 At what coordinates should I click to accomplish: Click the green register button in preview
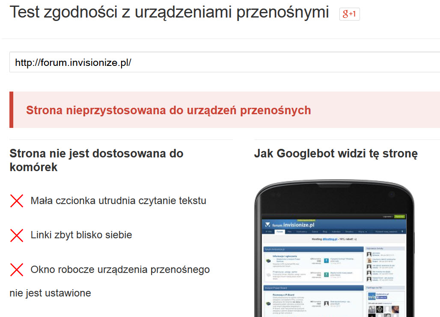(x=400, y=217)
